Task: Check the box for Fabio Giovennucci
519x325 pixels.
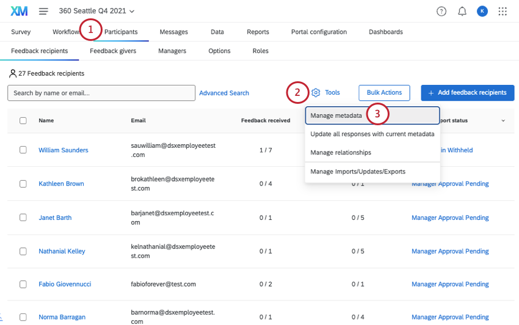Action: (23, 284)
